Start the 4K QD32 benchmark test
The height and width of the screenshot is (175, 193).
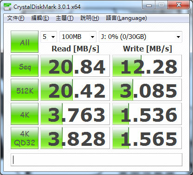click(25, 138)
